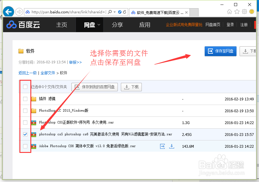
Task: Expand the 网盘 dropdown chevron
Action: [x=99, y=25]
